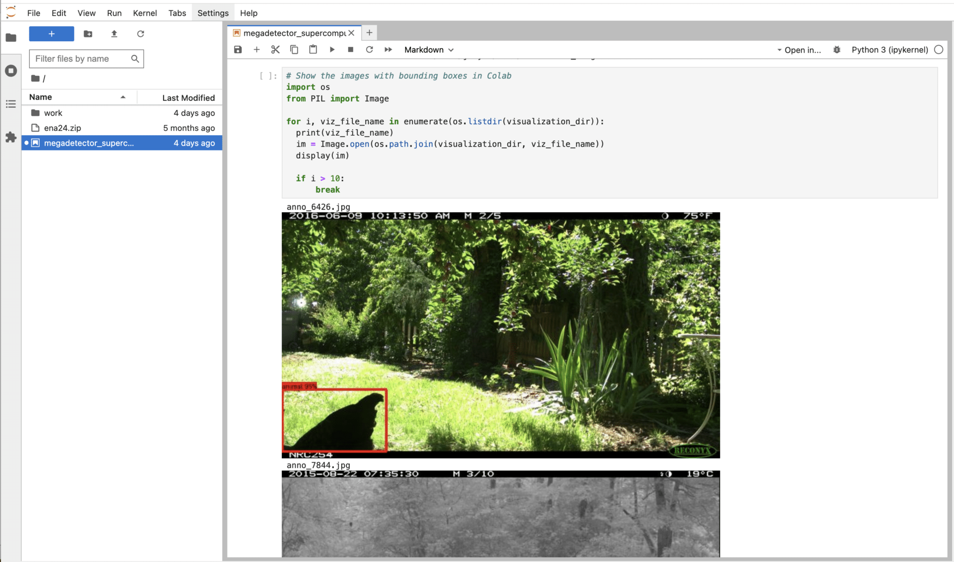Interrupt the kernel with stop icon

tap(351, 50)
